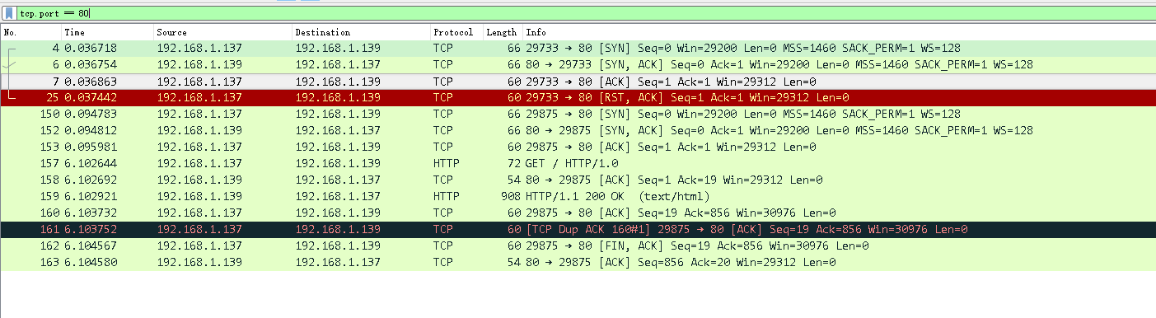Image resolution: width=1156 pixels, height=318 pixels.
Task: Select packet 163 with Seq=856 Ack=20
Action: (x=578, y=262)
